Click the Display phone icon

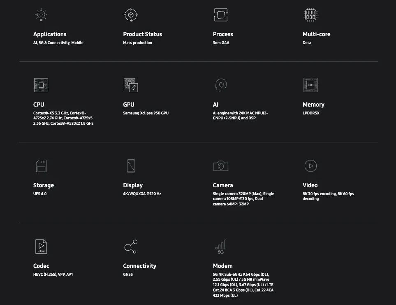pyautogui.click(x=131, y=166)
